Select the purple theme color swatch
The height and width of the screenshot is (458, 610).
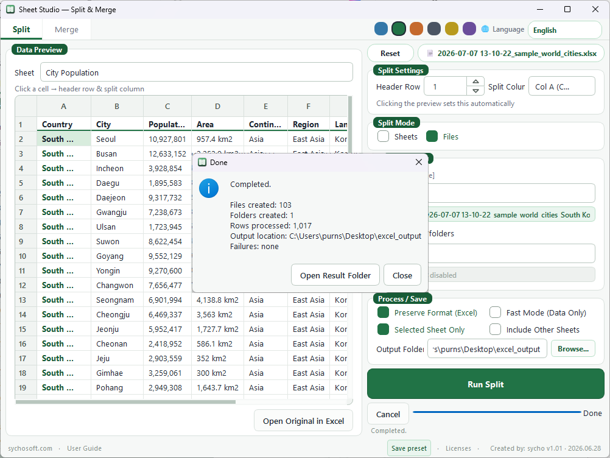tap(469, 29)
